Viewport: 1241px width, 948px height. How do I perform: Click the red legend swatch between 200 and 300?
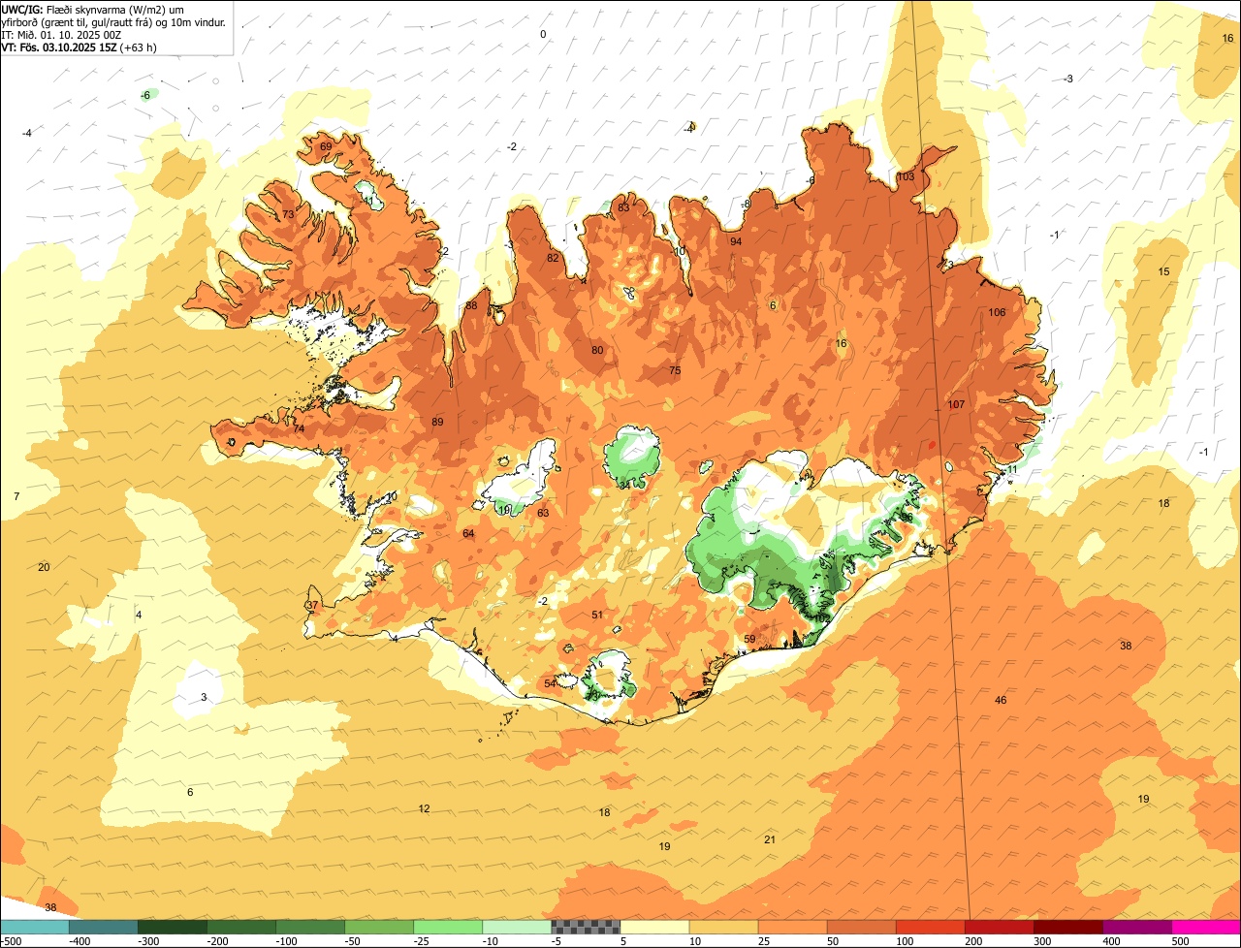coord(999,927)
